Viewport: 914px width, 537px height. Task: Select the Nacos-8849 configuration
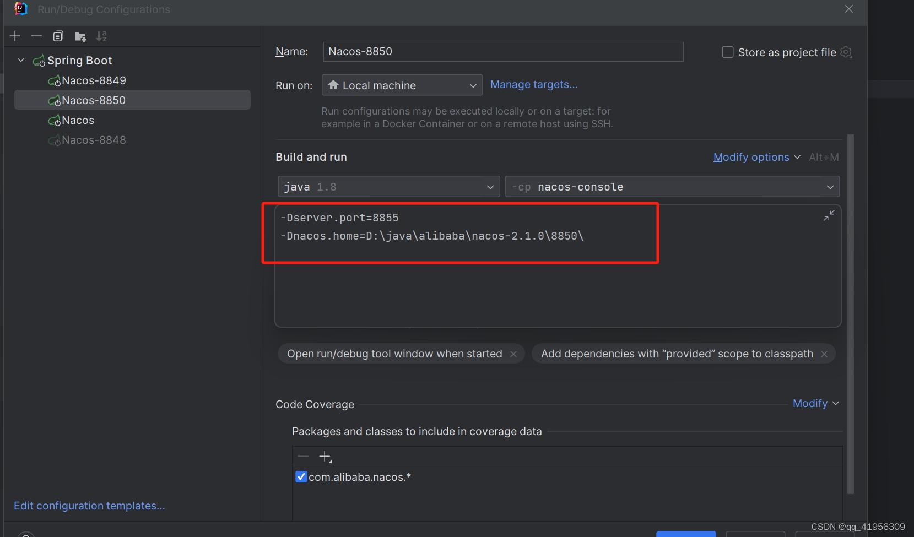pyautogui.click(x=94, y=80)
